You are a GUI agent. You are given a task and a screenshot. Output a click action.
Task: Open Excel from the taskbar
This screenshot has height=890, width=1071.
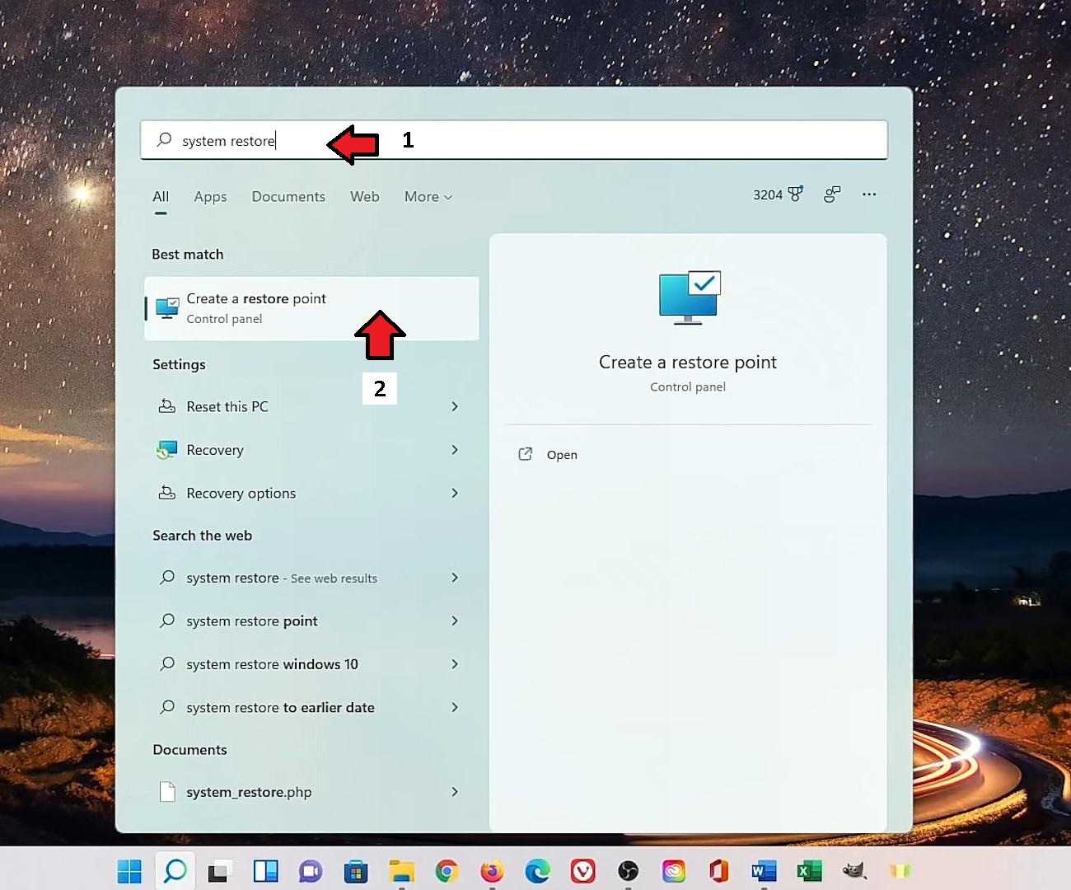(809, 870)
